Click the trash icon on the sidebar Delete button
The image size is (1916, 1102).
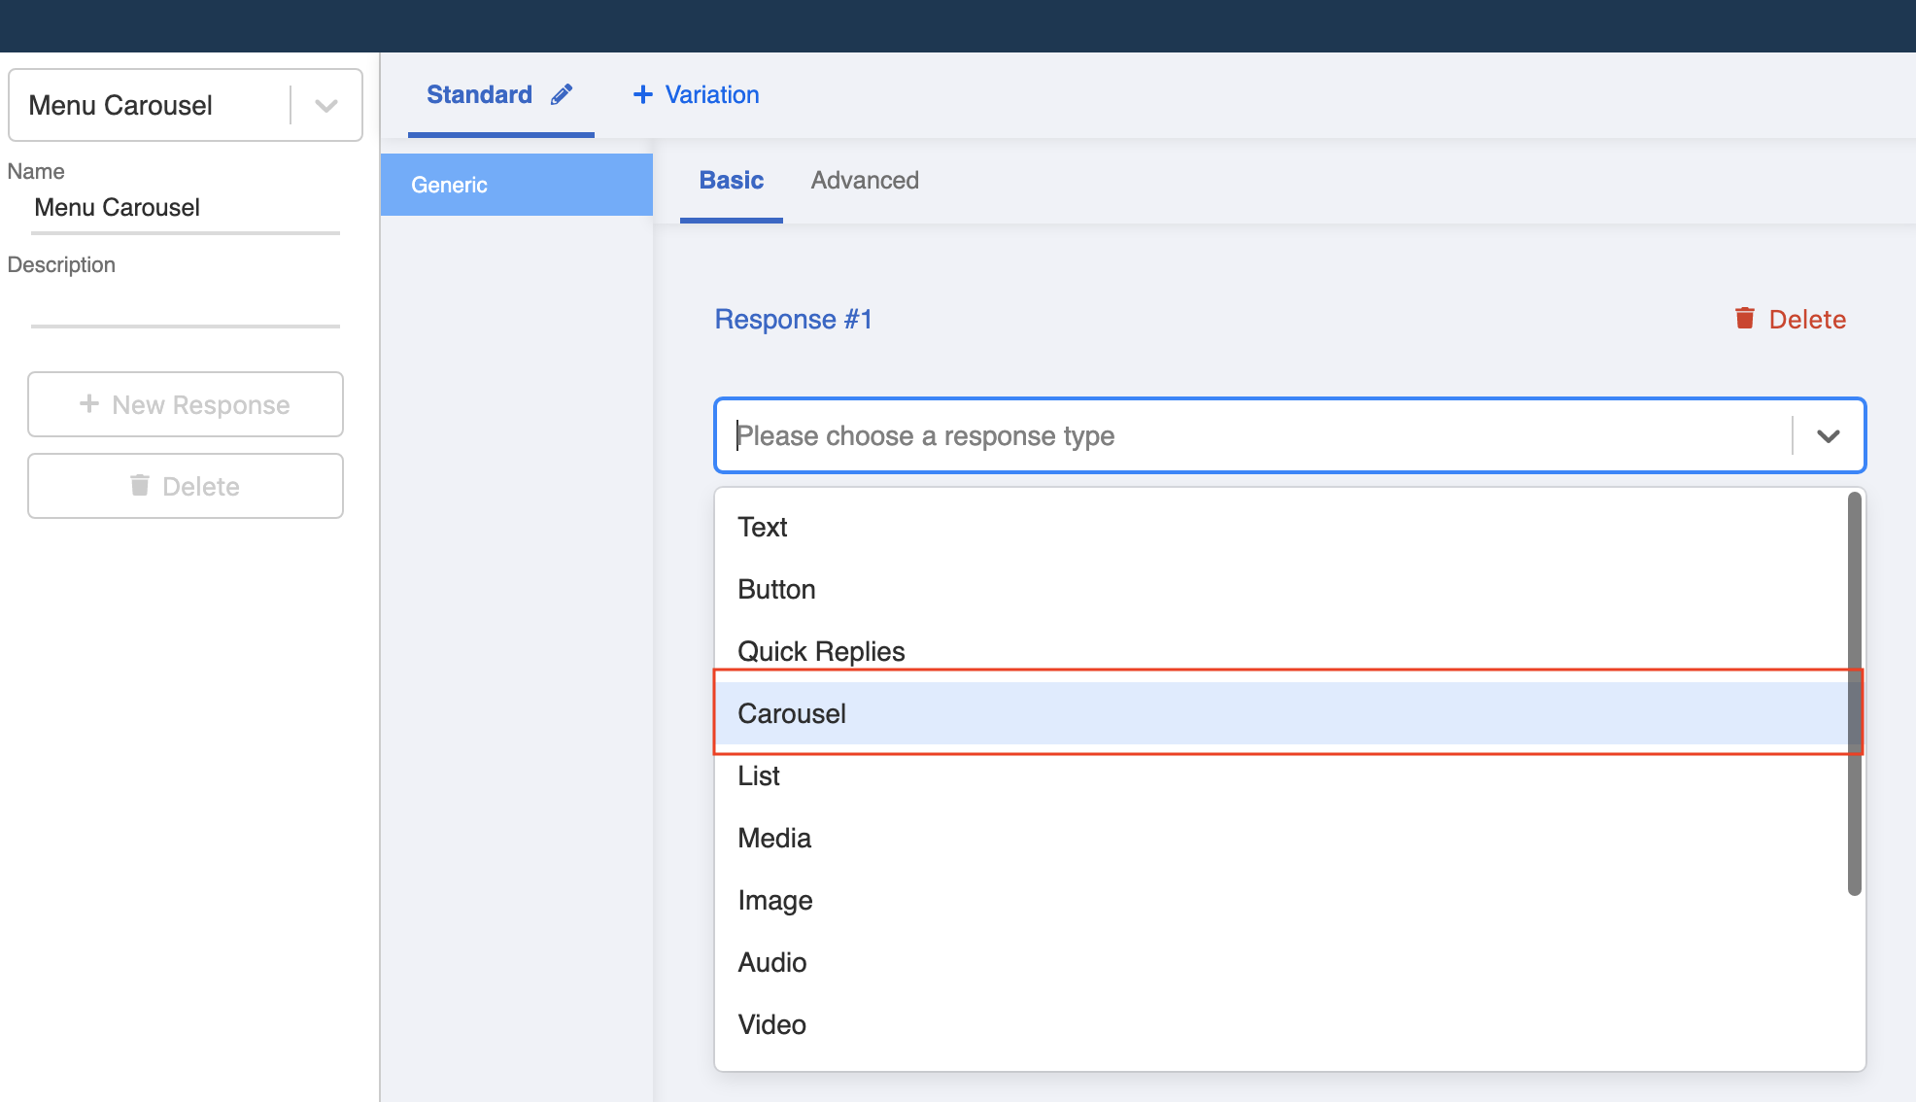click(140, 485)
